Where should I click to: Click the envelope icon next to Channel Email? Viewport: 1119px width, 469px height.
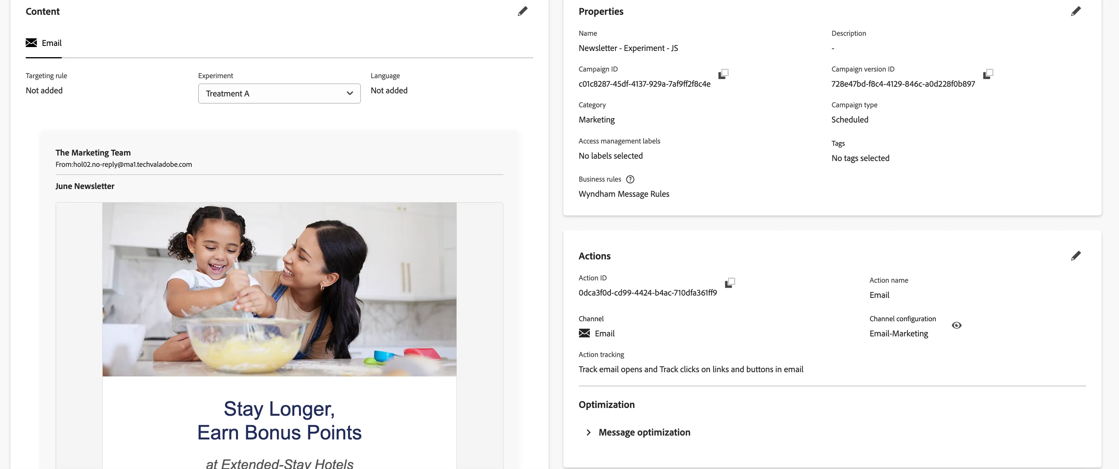[584, 333]
